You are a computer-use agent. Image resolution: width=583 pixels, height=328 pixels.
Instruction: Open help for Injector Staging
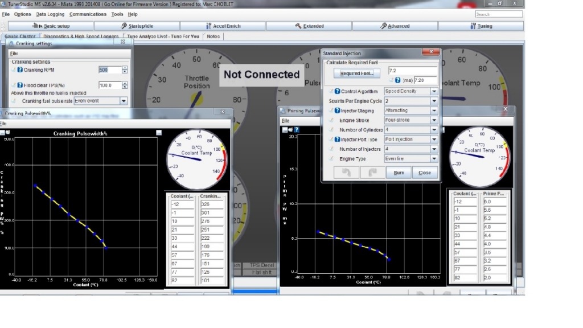pyautogui.click(x=337, y=110)
